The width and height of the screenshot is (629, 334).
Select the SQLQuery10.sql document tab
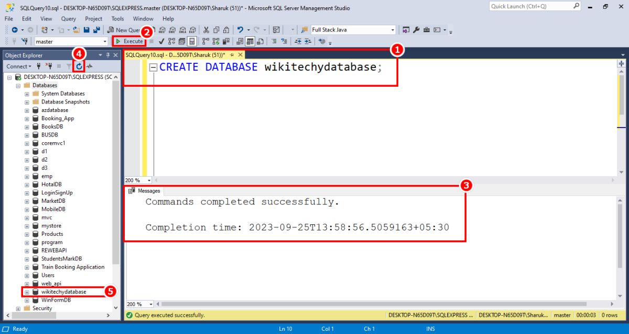pyautogui.click(x=175, y=55)
